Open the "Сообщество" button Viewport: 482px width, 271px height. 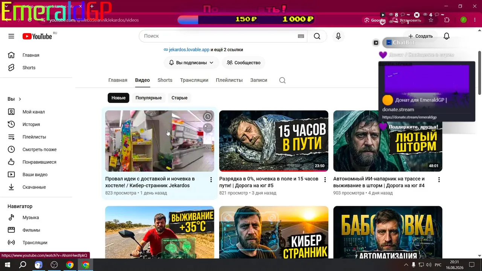pos(244,63)
